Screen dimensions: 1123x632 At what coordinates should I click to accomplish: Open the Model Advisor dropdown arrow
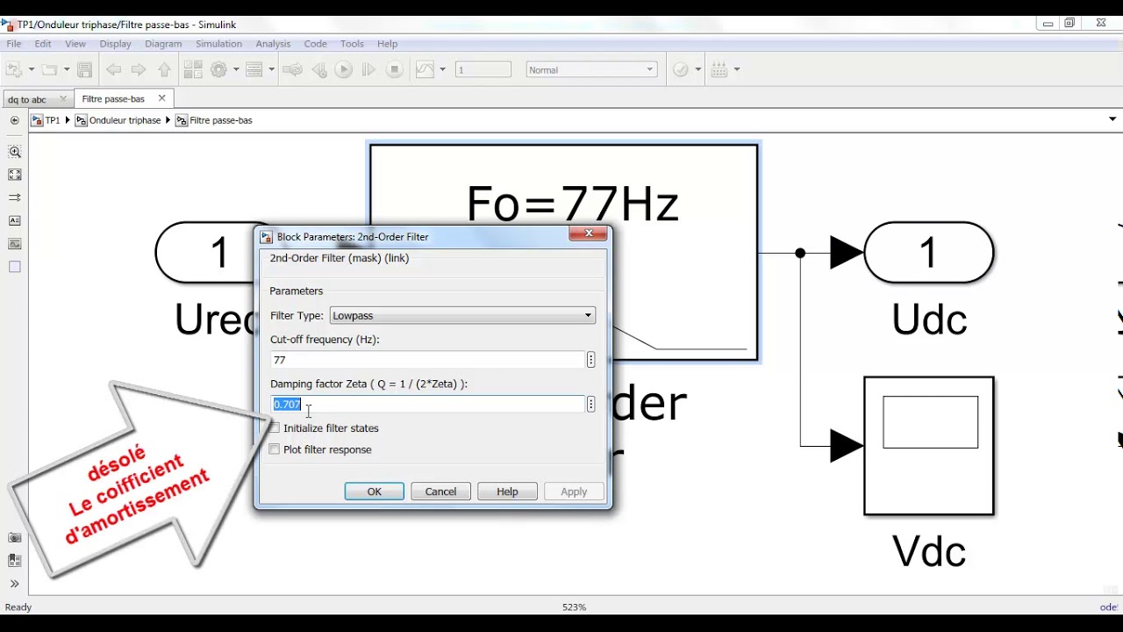tap(697, 69)
